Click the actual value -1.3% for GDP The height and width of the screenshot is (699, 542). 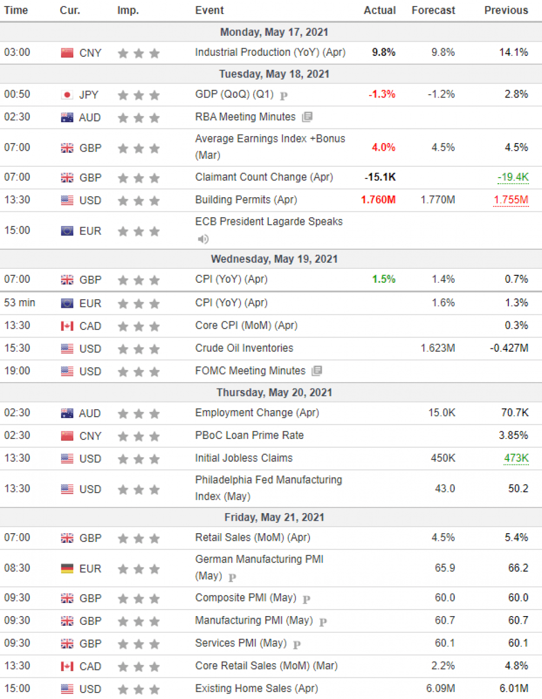pos(382,94)
